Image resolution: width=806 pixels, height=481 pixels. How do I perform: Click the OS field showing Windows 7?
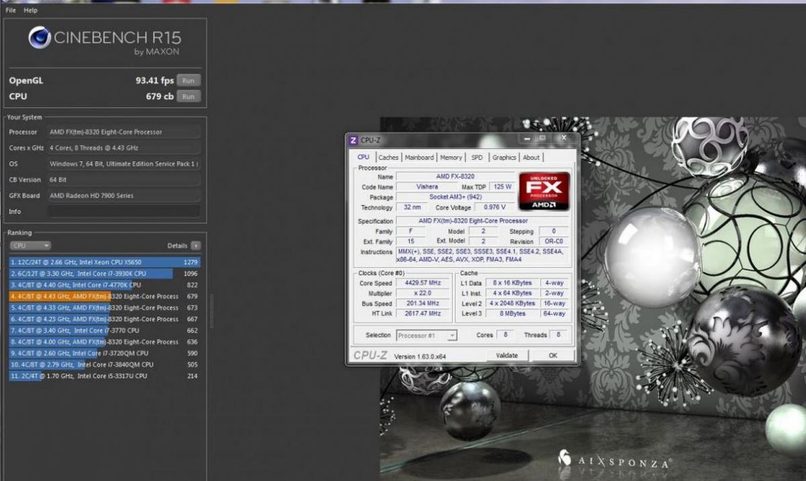coord(124,164)
